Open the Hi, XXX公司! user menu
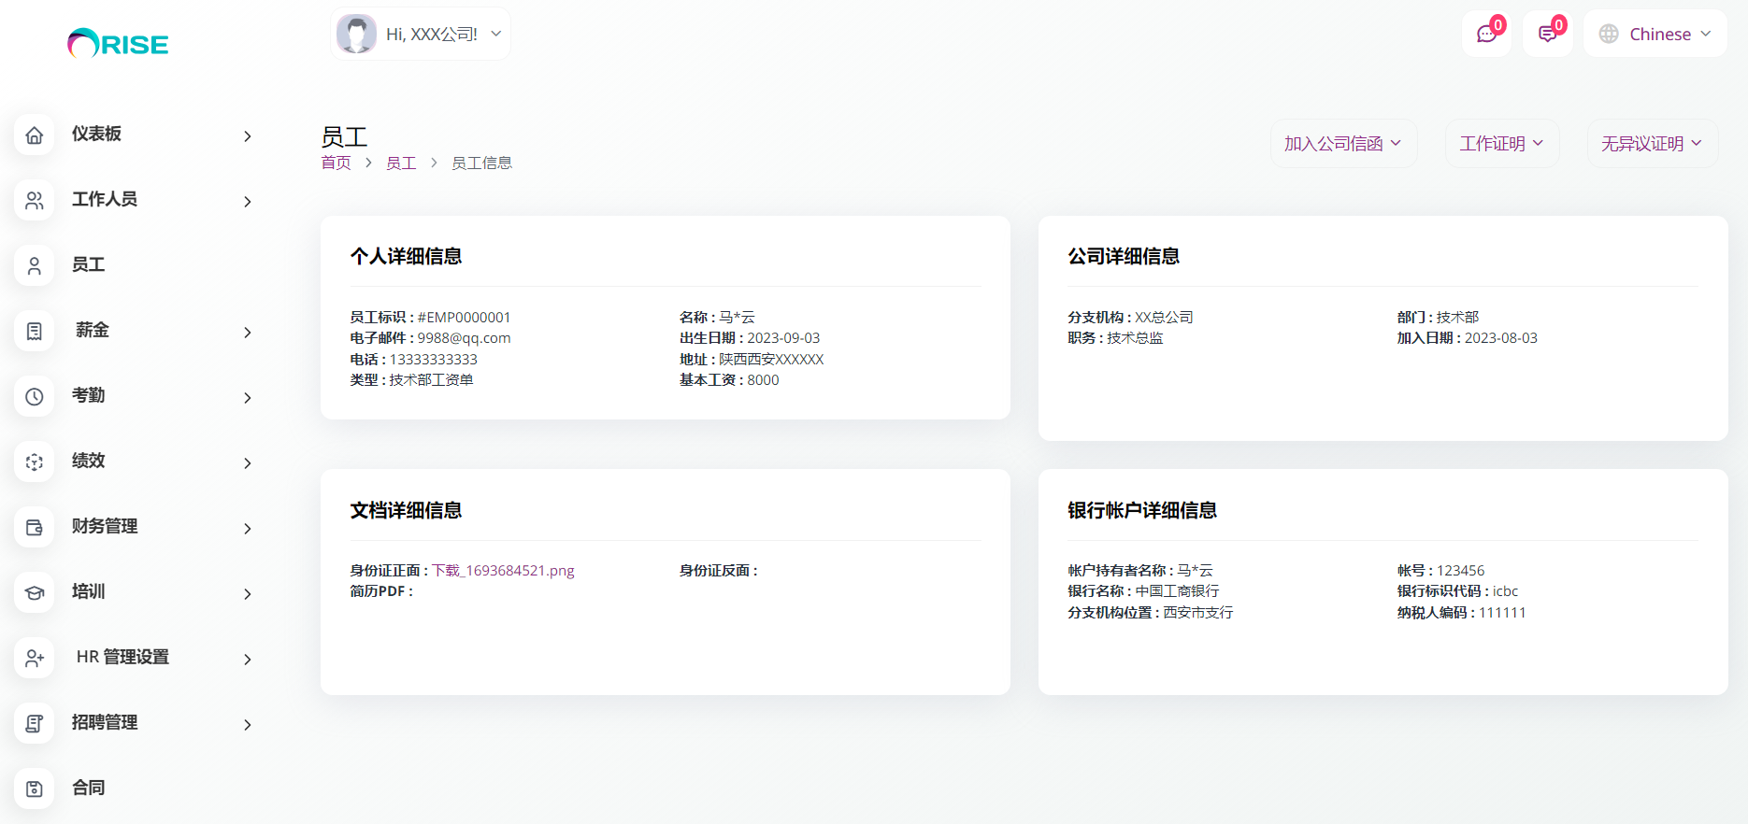The image size is (1748, 824). [x=421, y=35]
